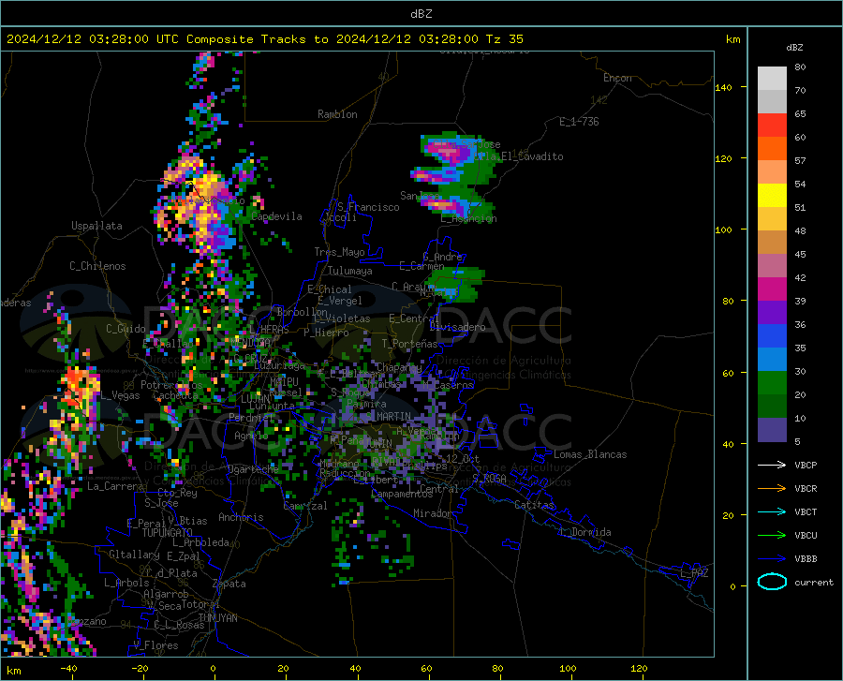
Task: Click the L_Vegas place label
Action: [121, 395]
